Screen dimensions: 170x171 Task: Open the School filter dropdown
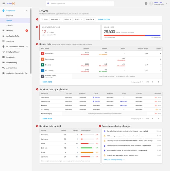pos(78,19)
